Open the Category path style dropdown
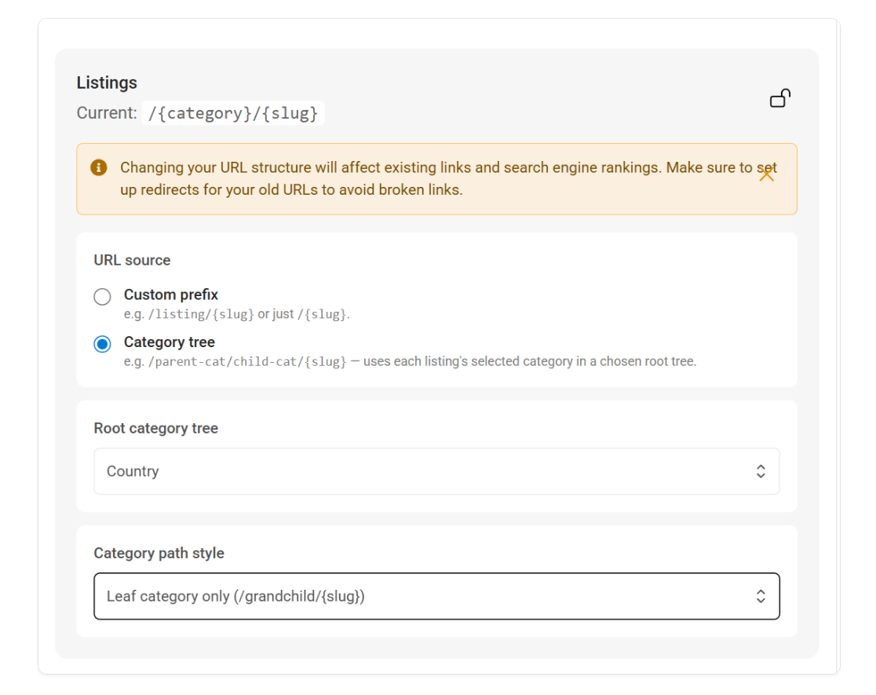Viewport: 876px width, 695px height. (x=437, y=596)
